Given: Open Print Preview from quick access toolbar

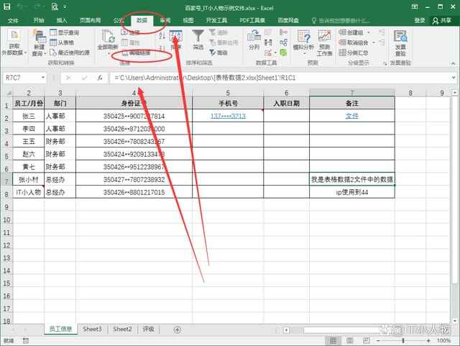Looking at the screenshot, I should 55,6.
